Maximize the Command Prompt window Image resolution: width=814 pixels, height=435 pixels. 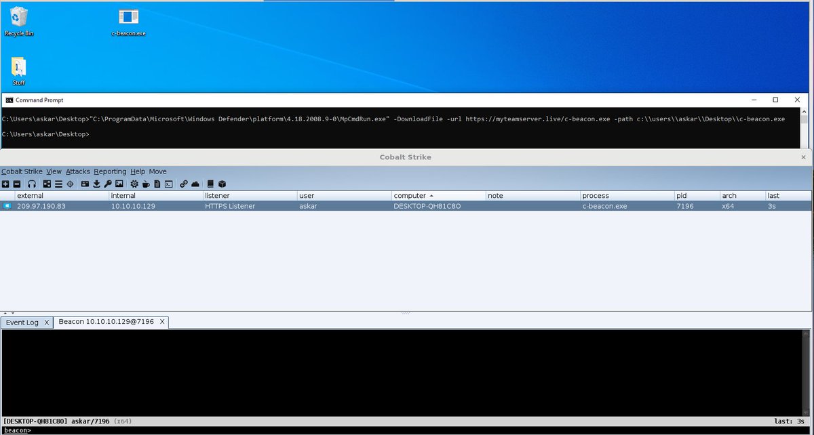(775, 100)
